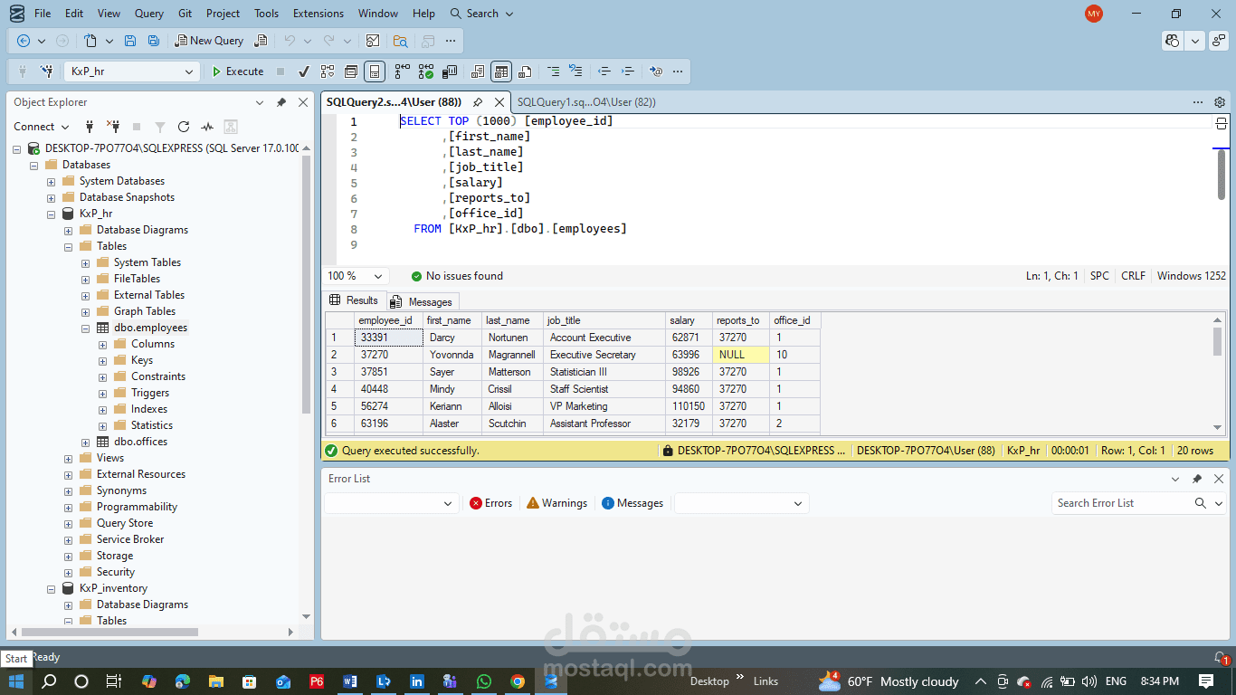Open the 100 % zoom dropdown
This screenshot has height=695, width=1236.
coord(378,276)
